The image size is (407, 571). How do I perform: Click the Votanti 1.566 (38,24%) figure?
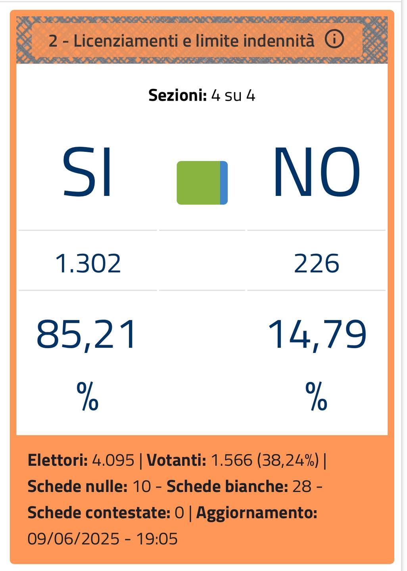(x=265, y=460)
